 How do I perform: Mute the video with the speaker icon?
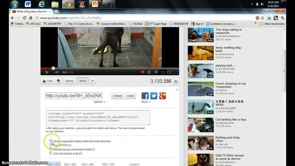(57, 72)
